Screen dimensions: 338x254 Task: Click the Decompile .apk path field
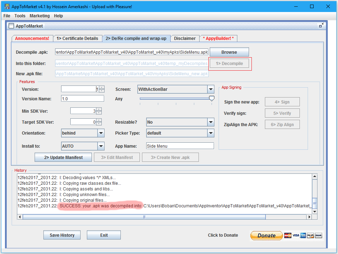132,52
